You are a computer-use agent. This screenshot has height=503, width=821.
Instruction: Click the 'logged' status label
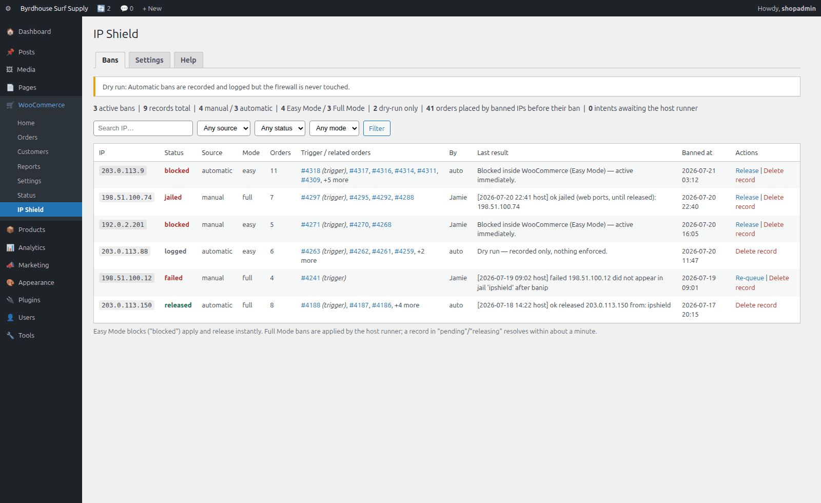click(x=175, y=252)
